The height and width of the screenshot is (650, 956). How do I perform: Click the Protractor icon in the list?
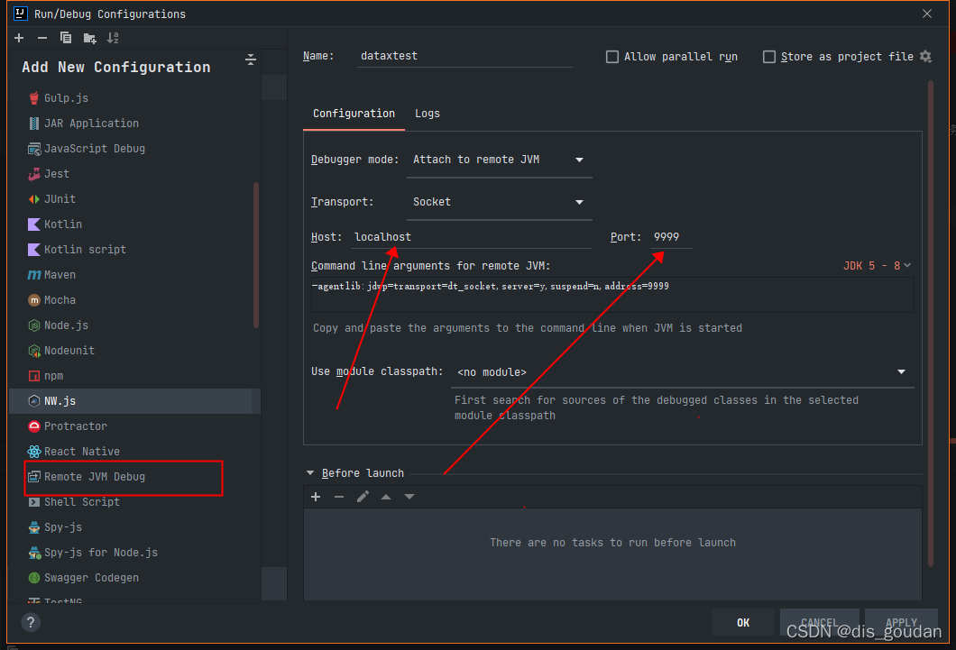pos(34,426)
